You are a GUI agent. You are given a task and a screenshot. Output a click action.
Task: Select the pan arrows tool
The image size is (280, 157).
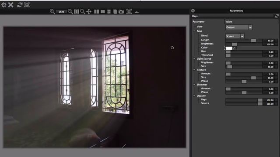click(89, 12)
